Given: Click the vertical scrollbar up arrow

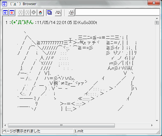Looking at the screenshot, I should (157, 18).
